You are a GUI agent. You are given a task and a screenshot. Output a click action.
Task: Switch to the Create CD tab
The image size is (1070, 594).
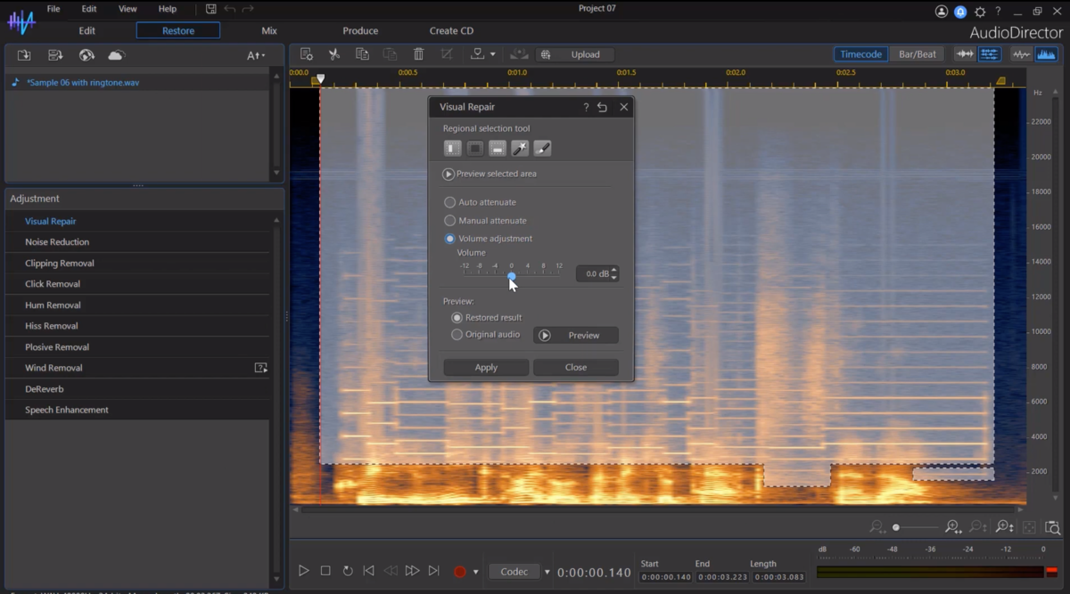point(451,30)
